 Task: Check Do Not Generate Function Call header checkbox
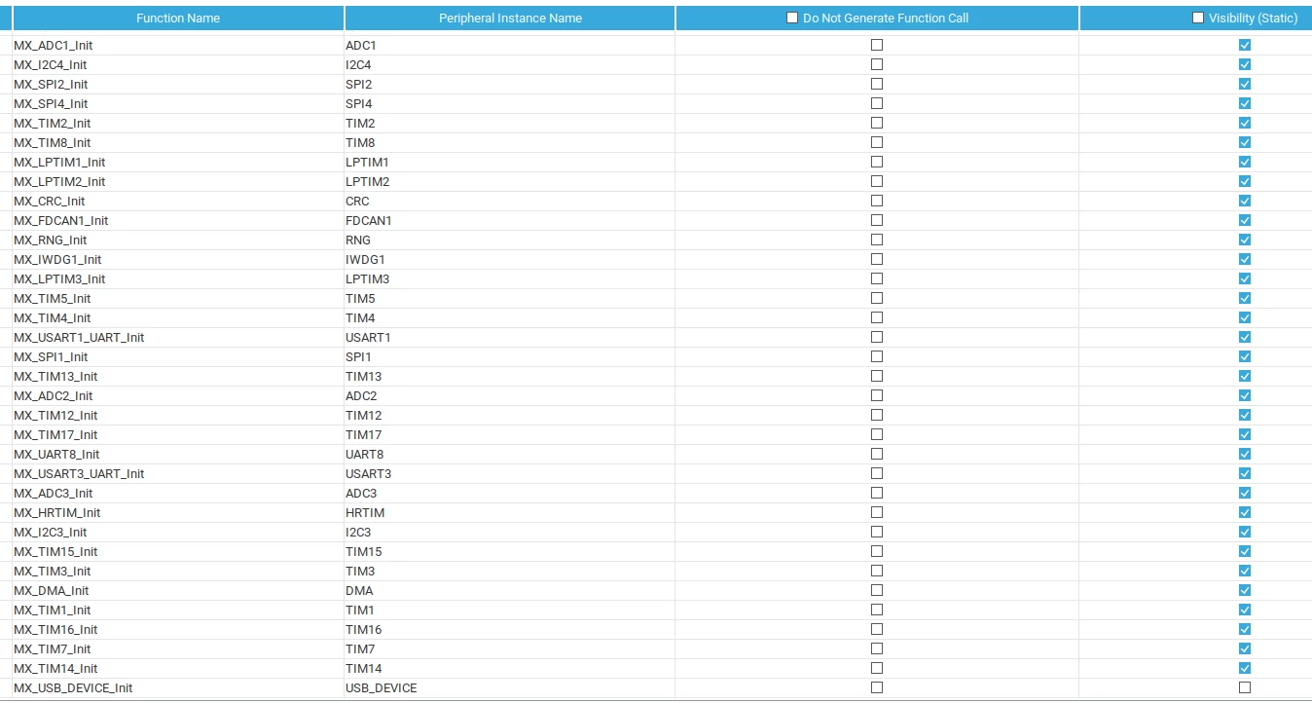792,18
